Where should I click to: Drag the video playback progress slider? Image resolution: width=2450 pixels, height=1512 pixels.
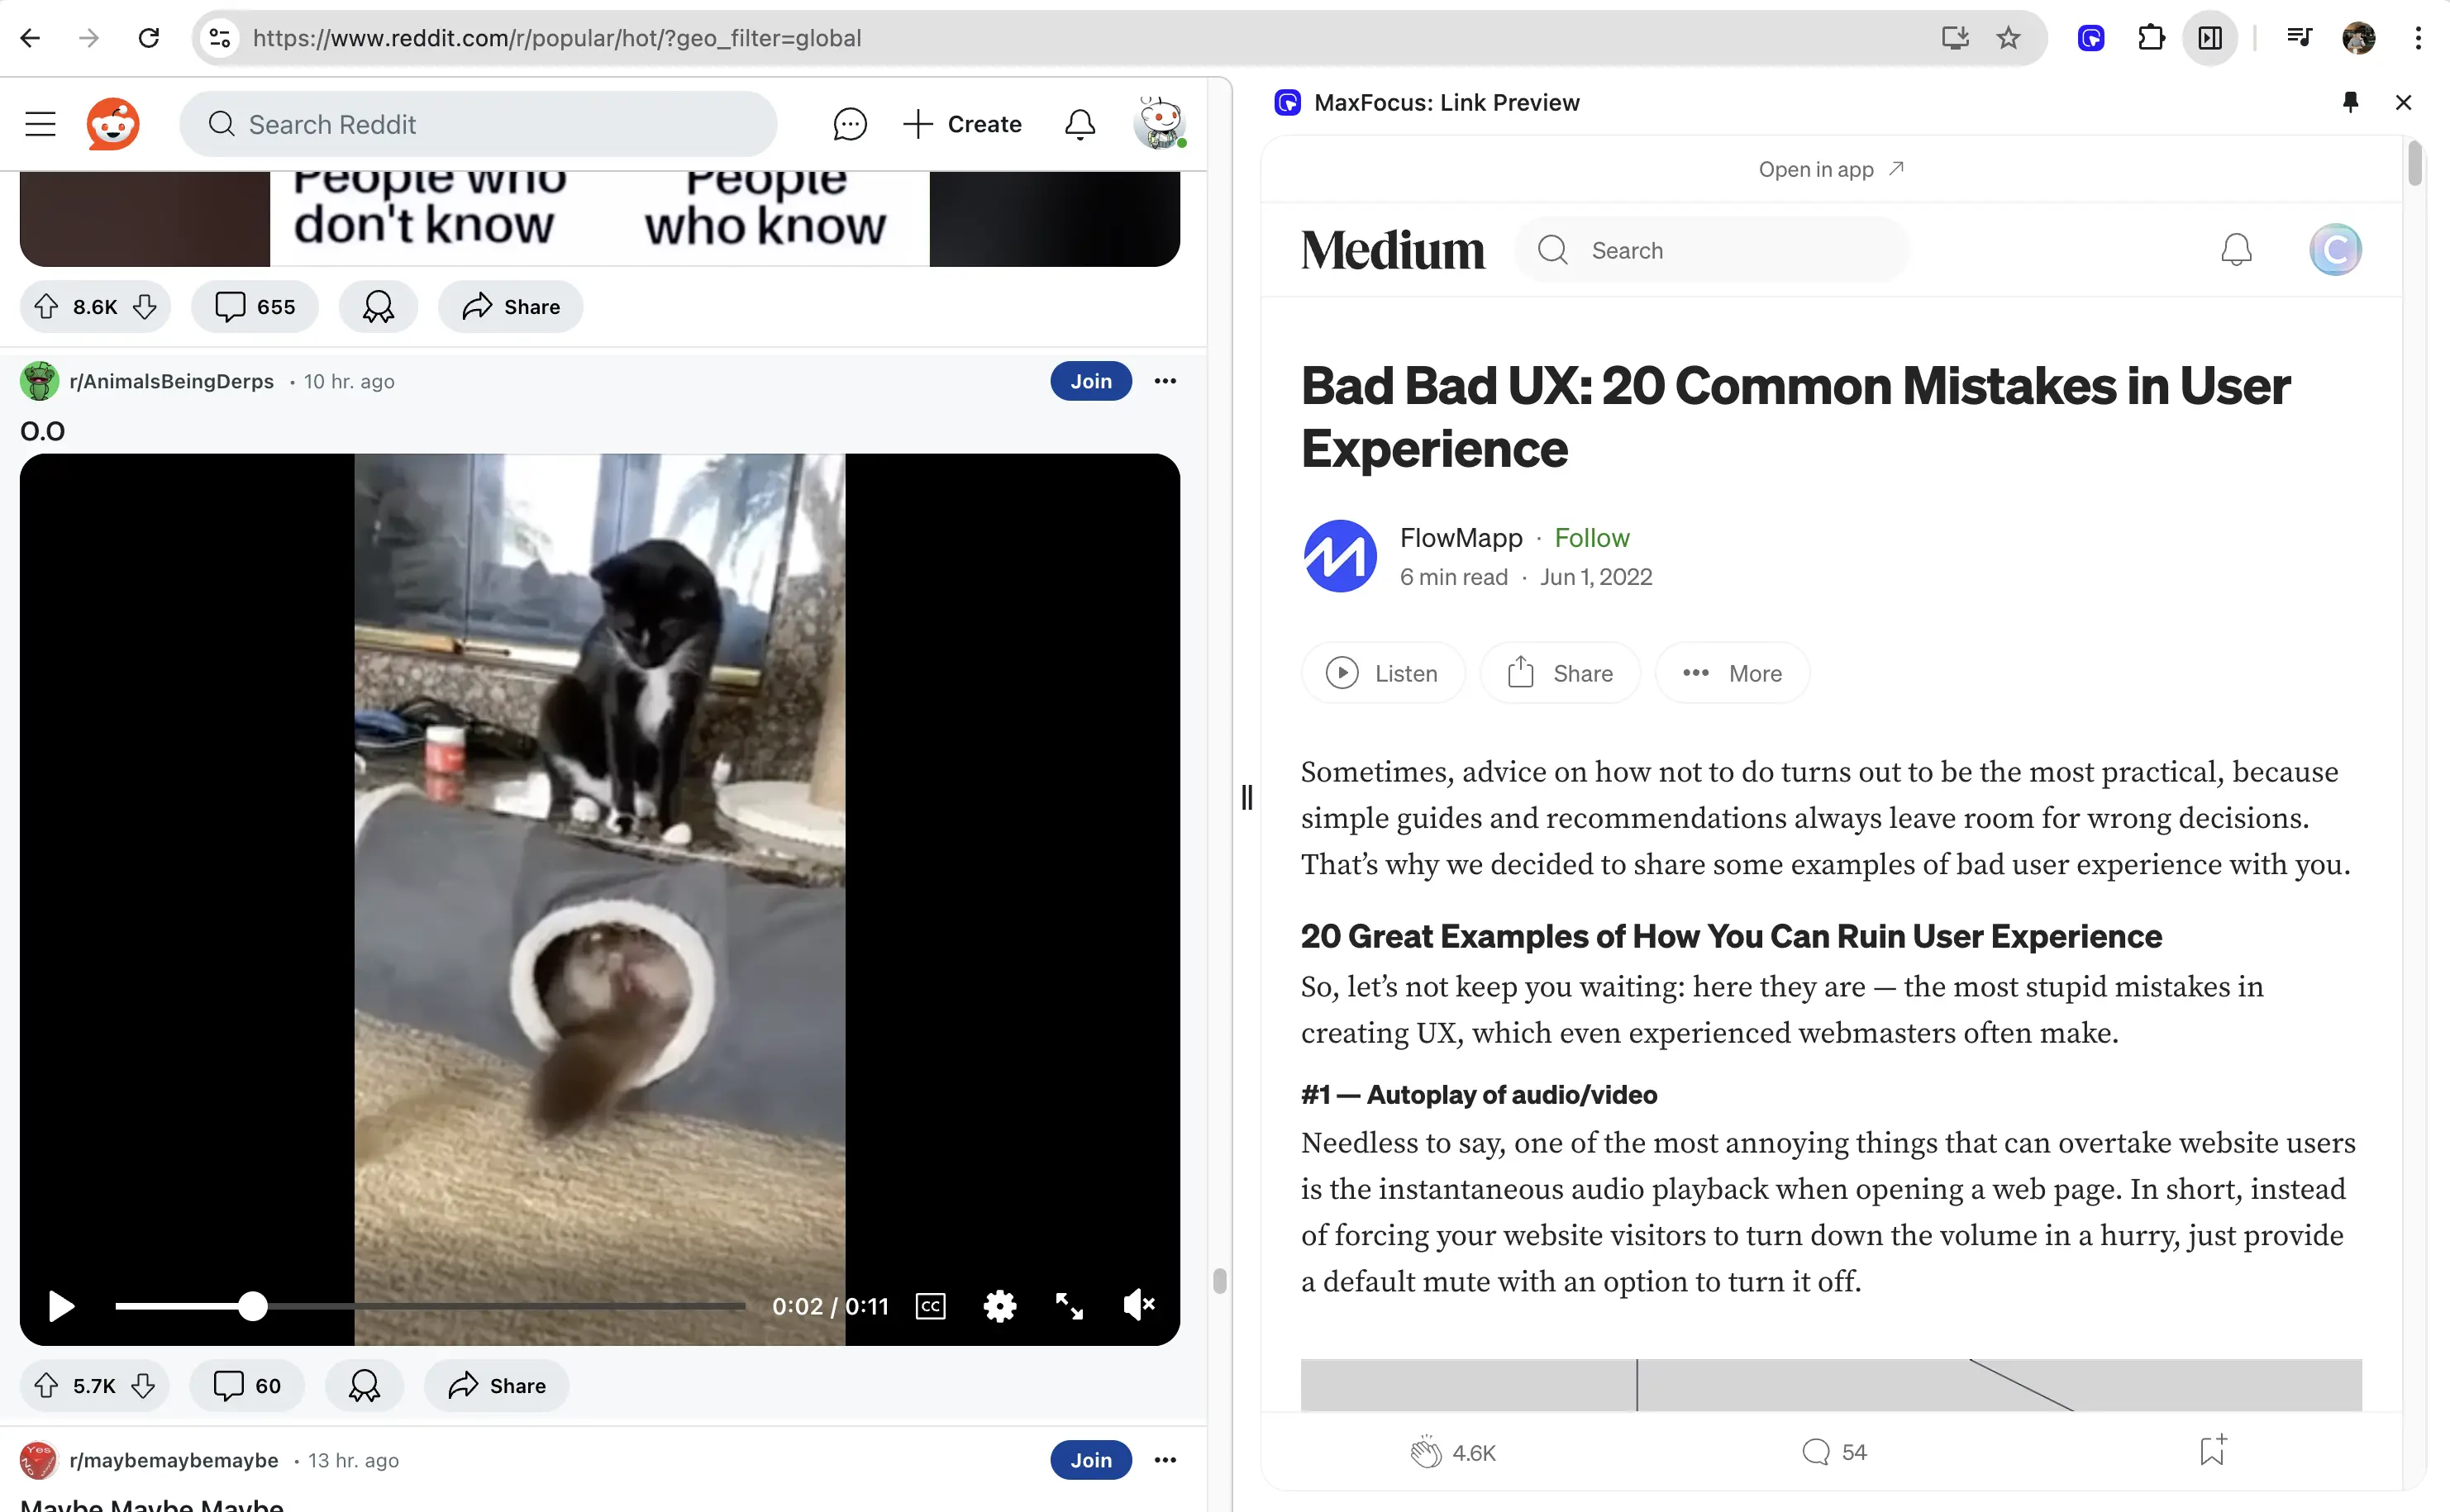252,1305
